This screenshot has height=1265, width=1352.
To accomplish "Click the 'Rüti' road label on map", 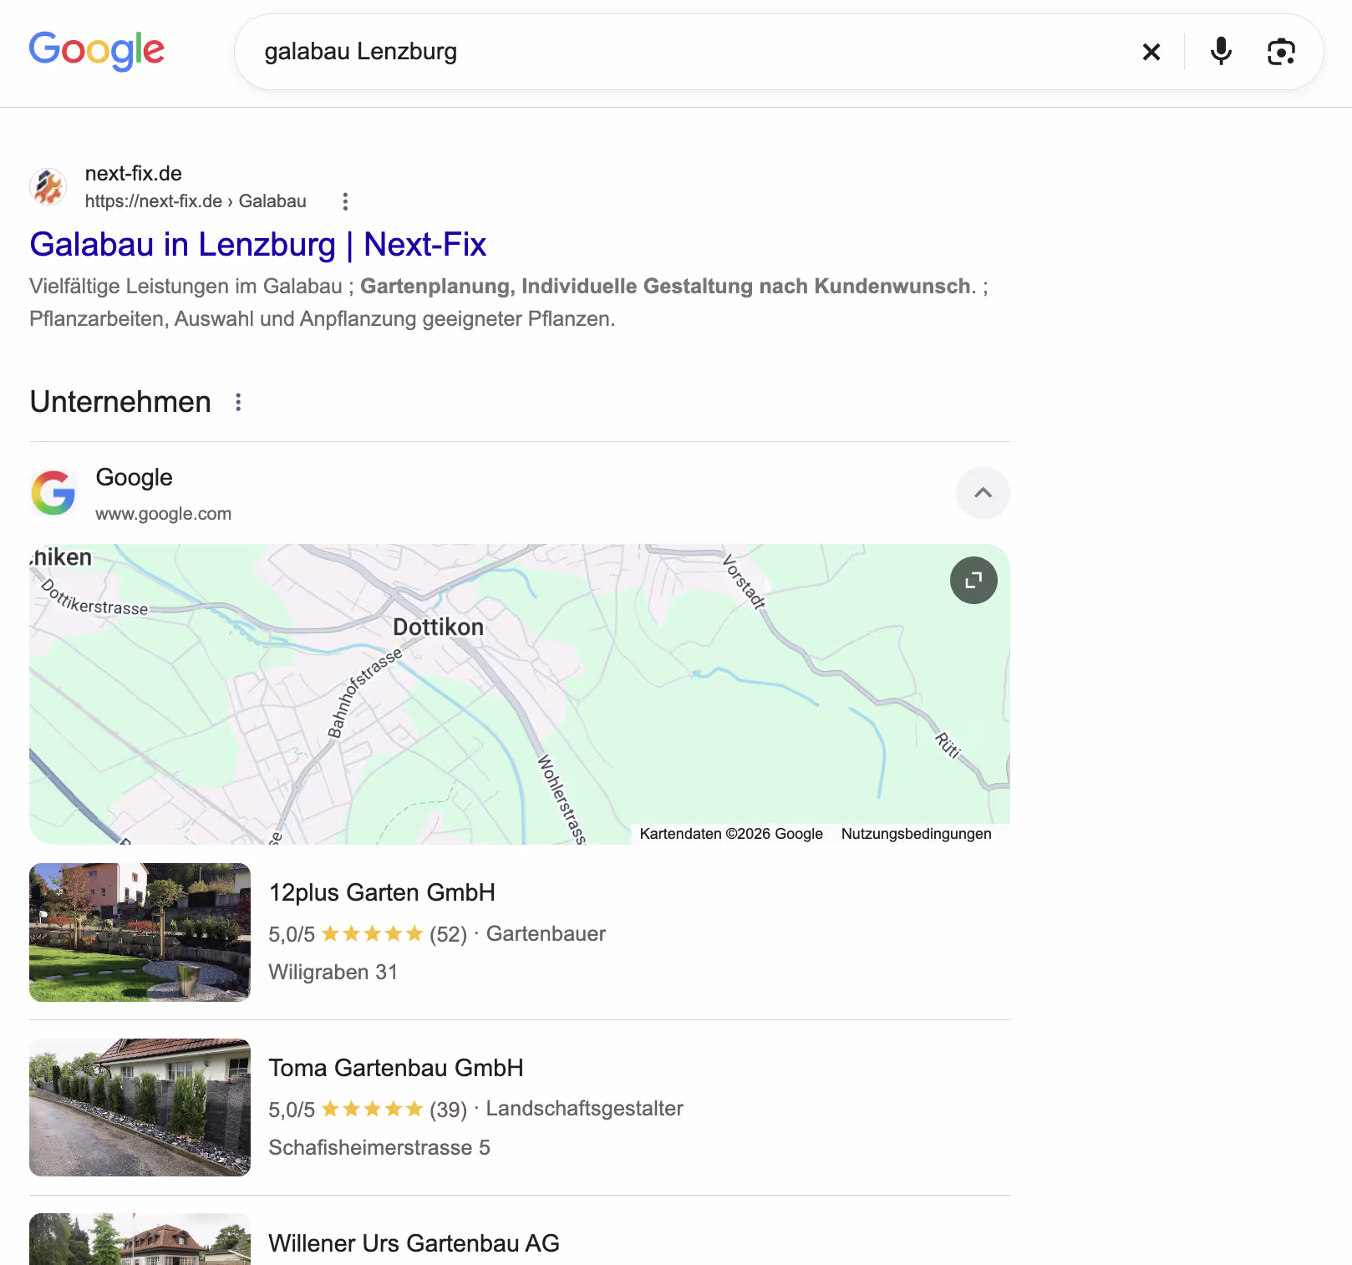I will tap(948, 744).
